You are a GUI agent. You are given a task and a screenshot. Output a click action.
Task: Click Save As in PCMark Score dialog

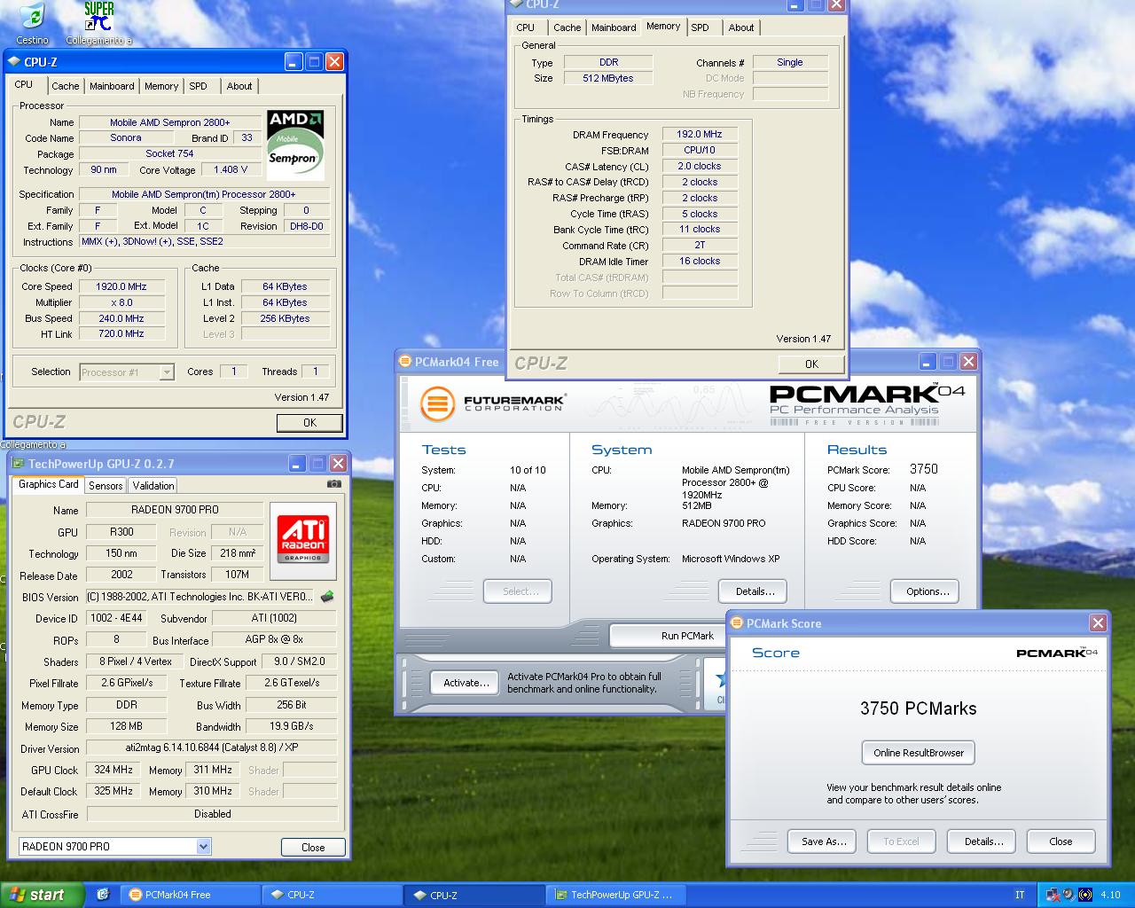coord(824,841)
